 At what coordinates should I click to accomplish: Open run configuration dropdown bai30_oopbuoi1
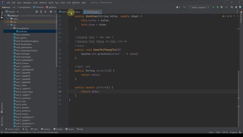[199, 7]
